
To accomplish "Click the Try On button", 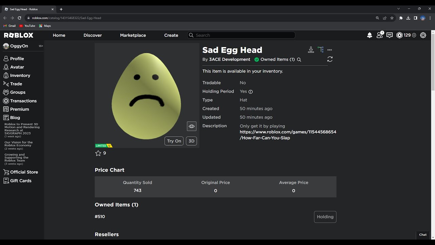I will (x=174, y=141).
